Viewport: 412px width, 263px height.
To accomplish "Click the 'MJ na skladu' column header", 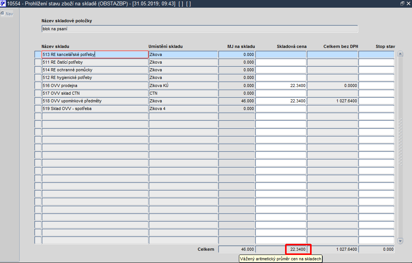I will pyautogui.click(x=241, y=46).
